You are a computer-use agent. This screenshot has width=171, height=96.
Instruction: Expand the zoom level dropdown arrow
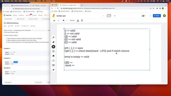pos(67,21)
